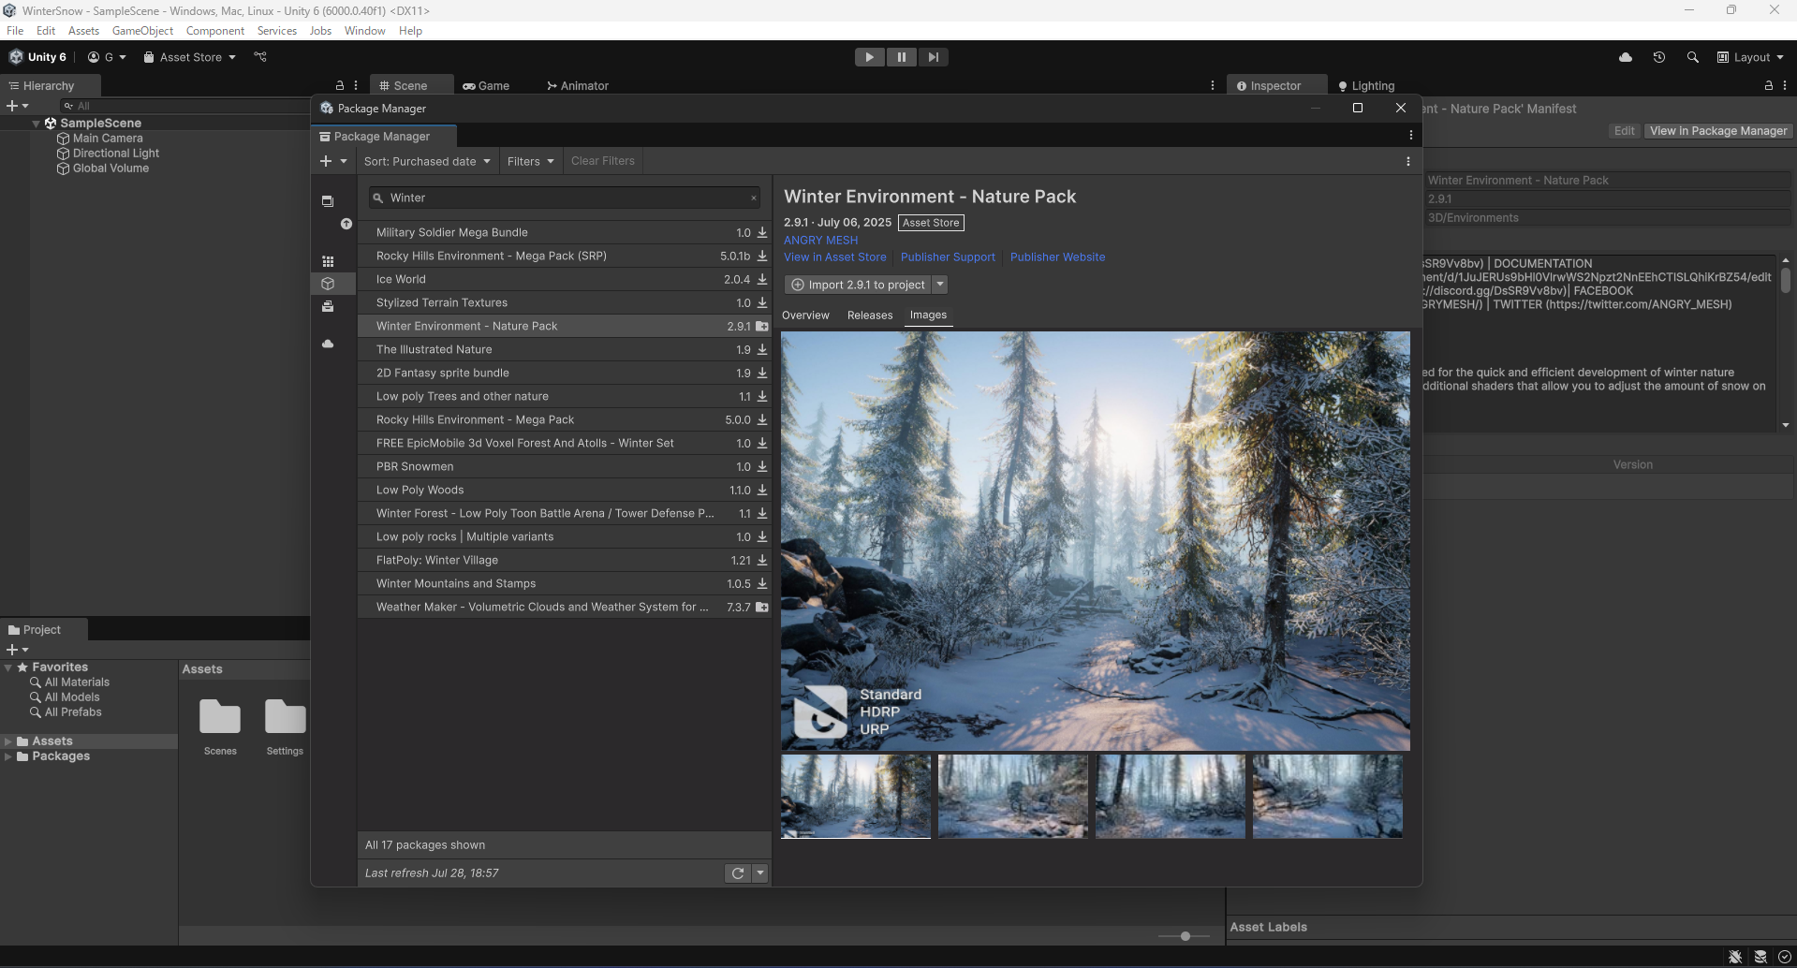Open the Component menu
This screenshot has width=1797, height=968.
[215, 31]
